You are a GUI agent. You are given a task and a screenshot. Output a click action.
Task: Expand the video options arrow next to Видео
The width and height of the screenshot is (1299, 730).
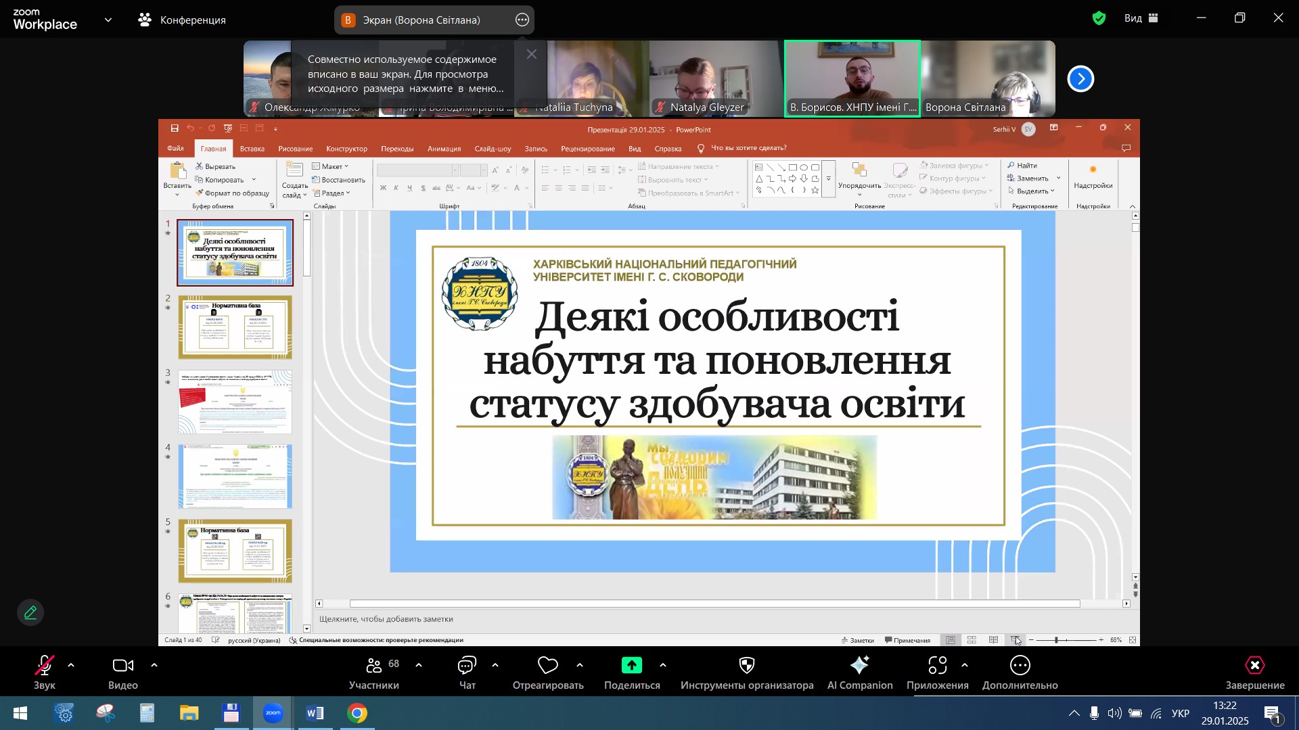coord(154,666)
